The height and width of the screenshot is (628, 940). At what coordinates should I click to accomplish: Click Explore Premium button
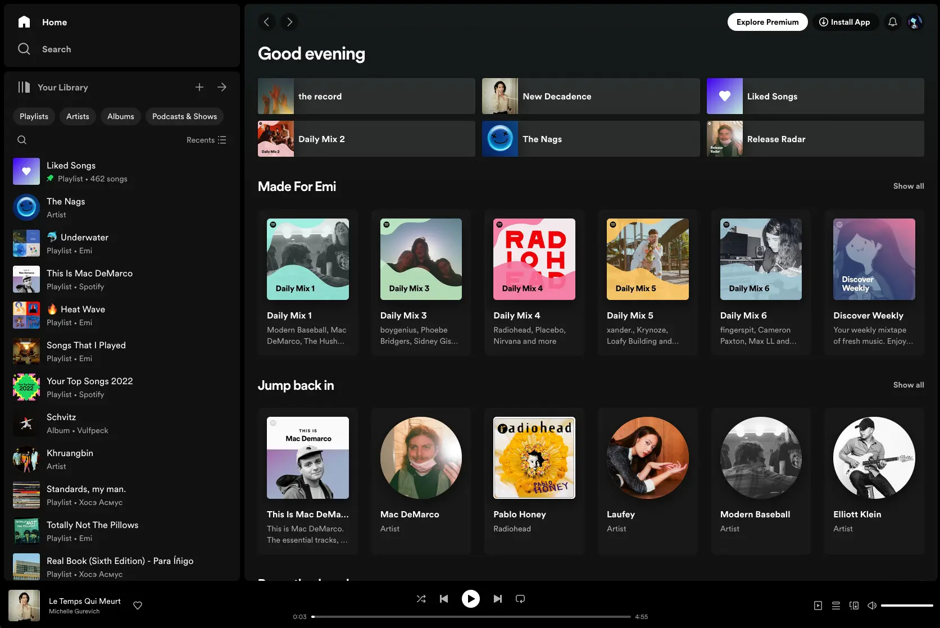768,22
